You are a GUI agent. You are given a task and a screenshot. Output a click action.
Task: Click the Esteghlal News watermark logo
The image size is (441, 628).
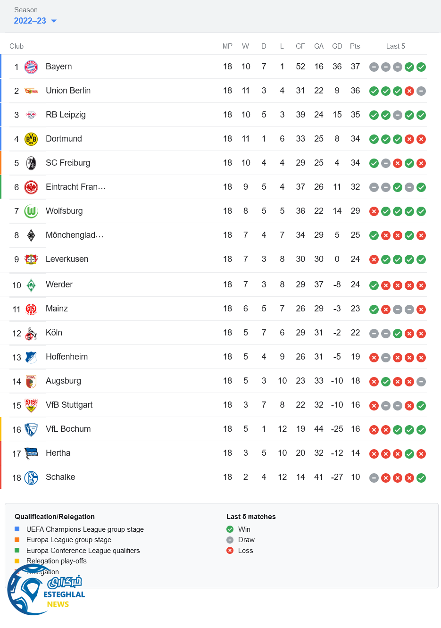45,590
